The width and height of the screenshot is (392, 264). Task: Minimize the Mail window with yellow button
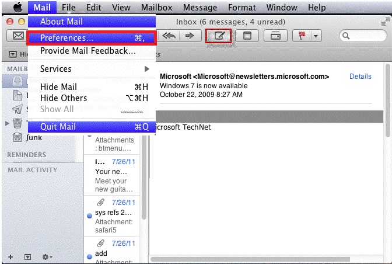22,22
